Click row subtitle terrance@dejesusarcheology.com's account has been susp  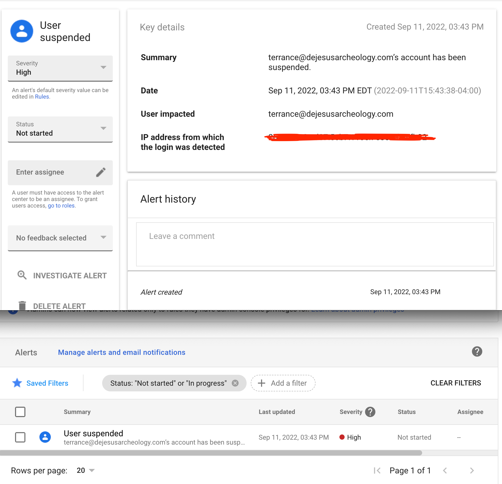click(154, 442)
